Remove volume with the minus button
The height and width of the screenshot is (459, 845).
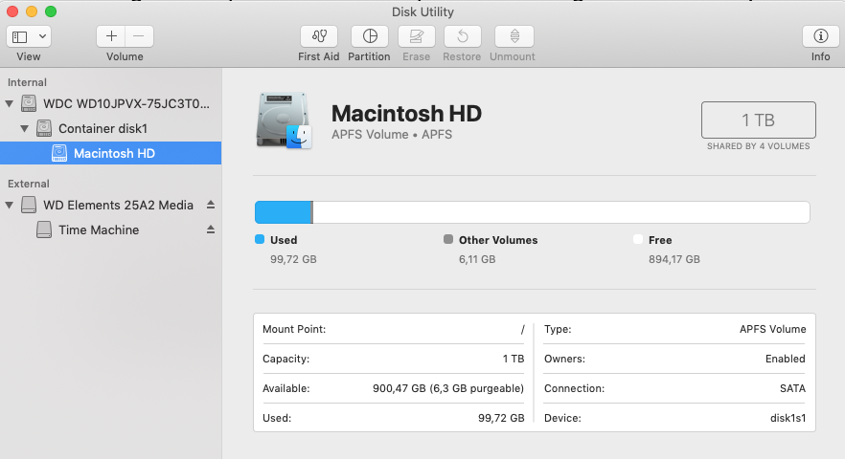[139, 36]
